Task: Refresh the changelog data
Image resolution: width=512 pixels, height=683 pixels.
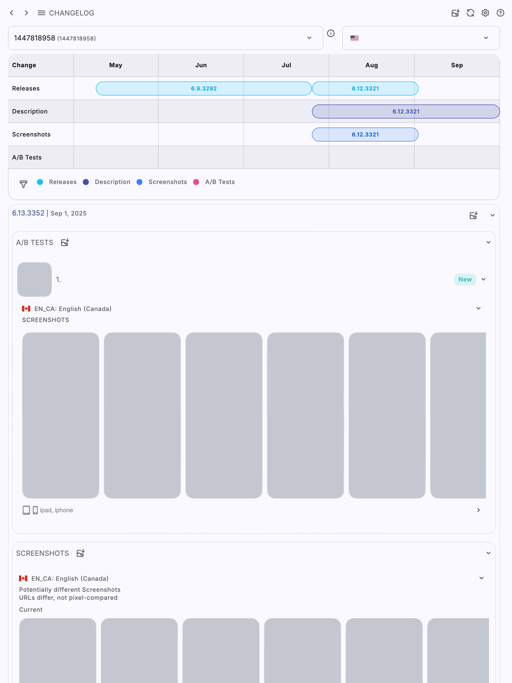Action: (470, 13)
